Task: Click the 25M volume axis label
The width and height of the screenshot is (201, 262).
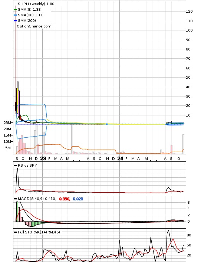Action: (x=7, y=122)
